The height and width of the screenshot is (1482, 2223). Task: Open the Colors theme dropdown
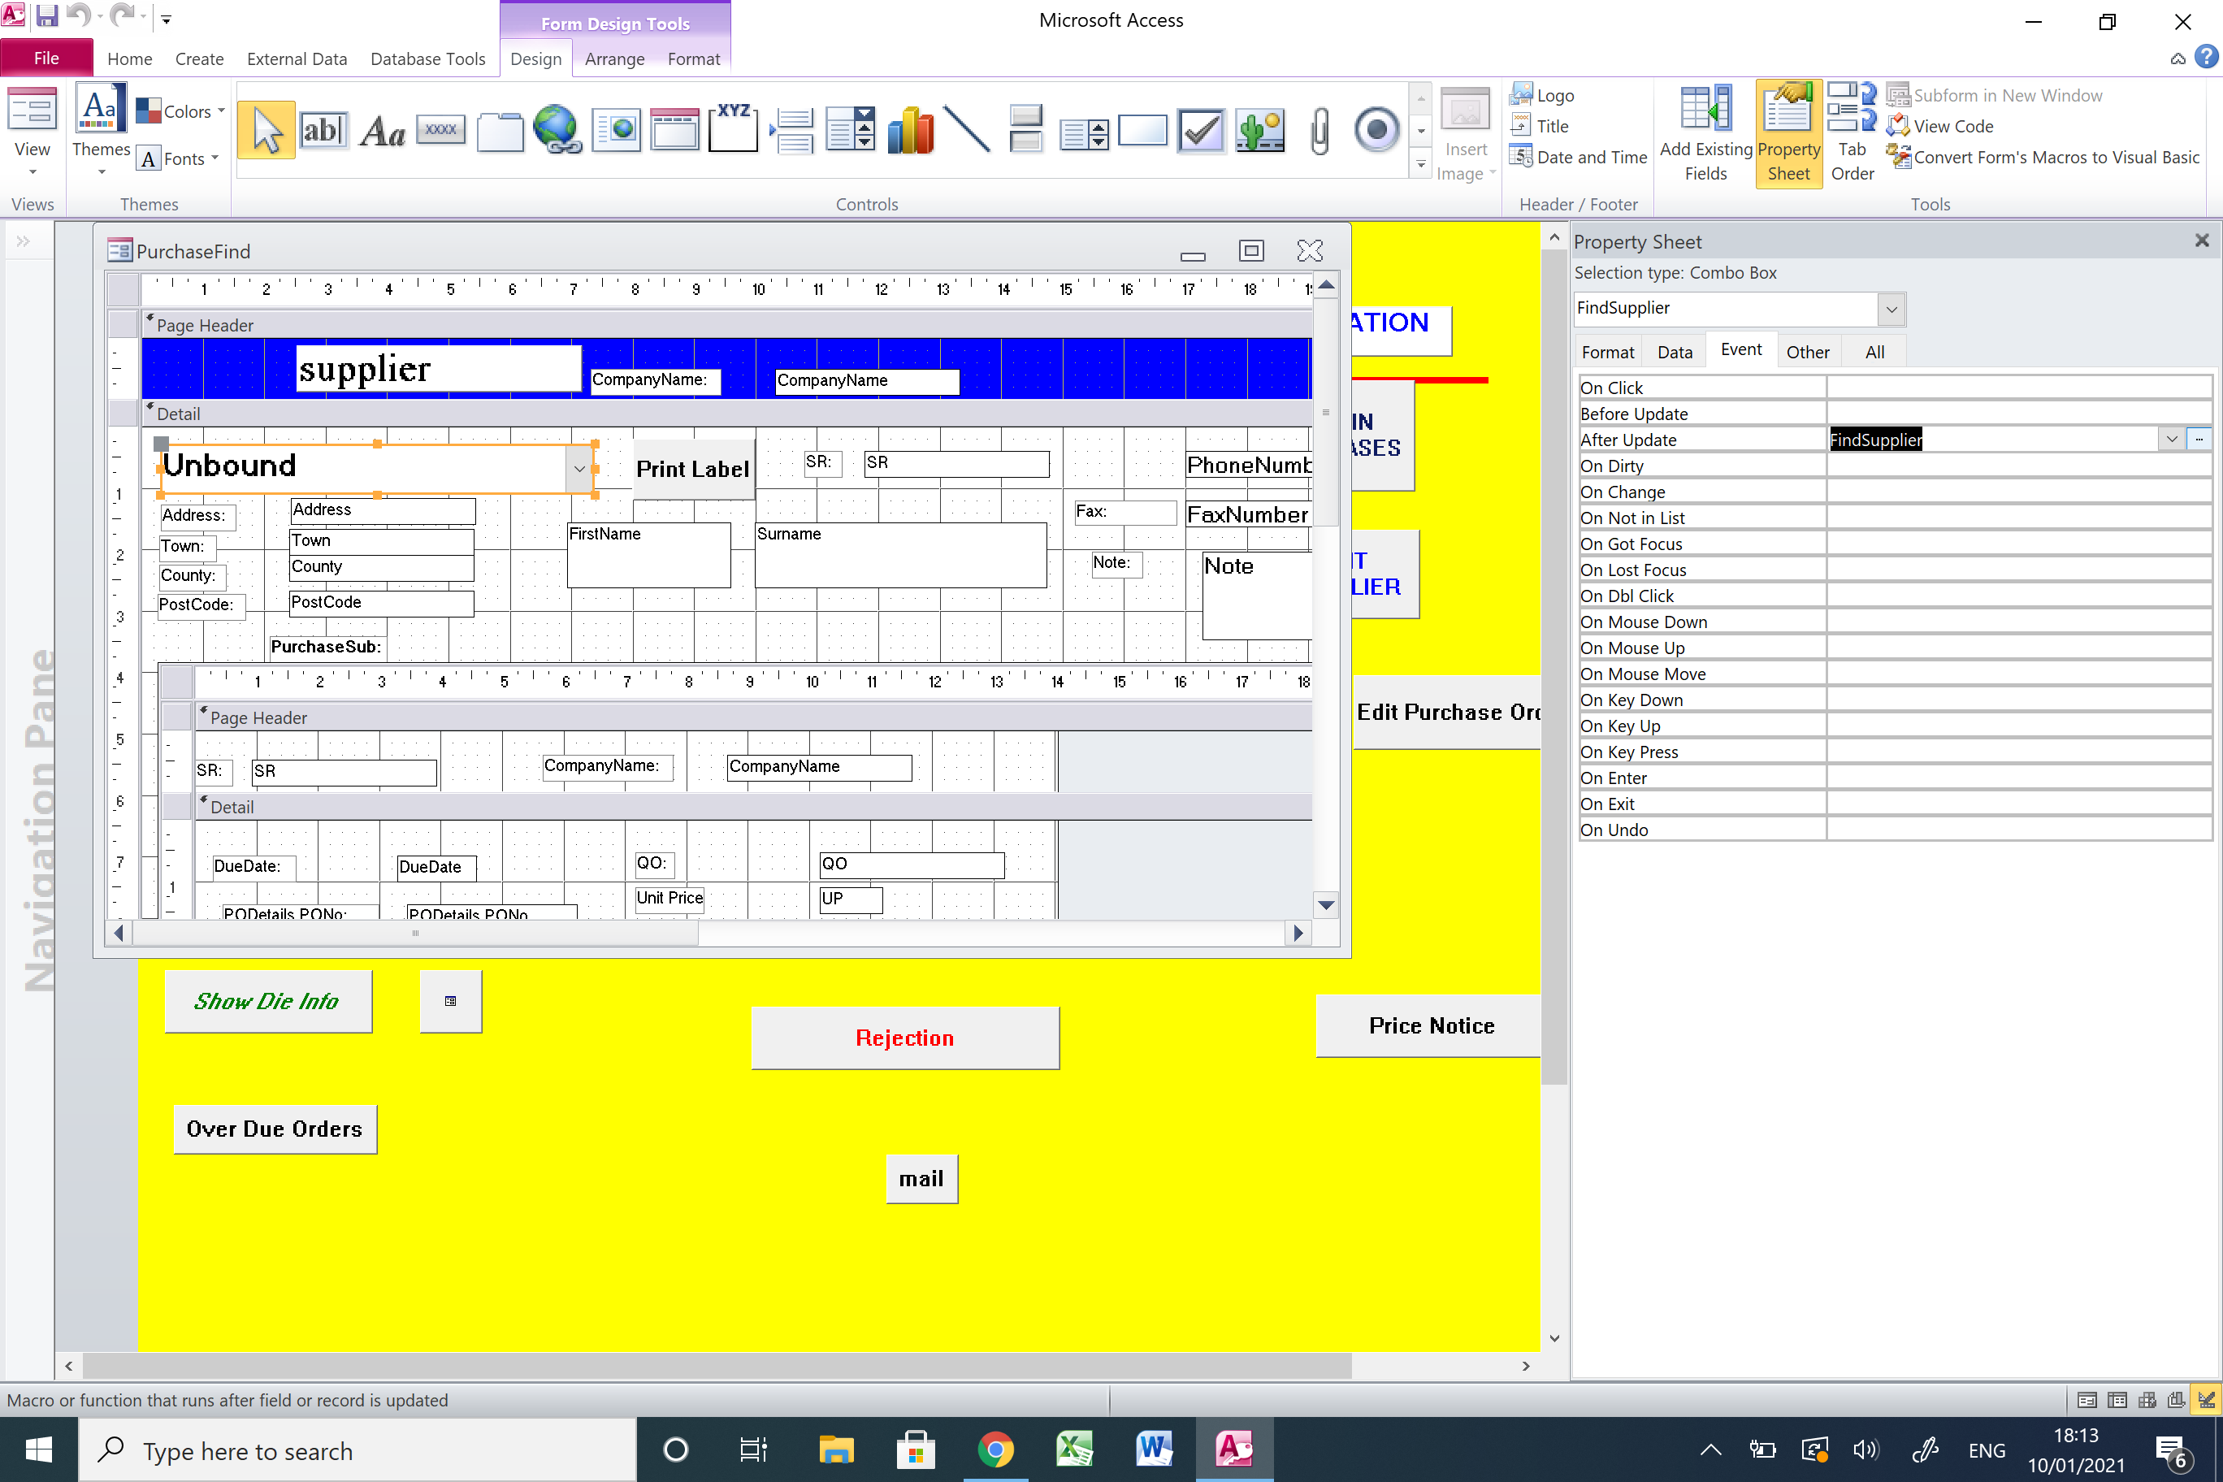[x=181, y=111]
